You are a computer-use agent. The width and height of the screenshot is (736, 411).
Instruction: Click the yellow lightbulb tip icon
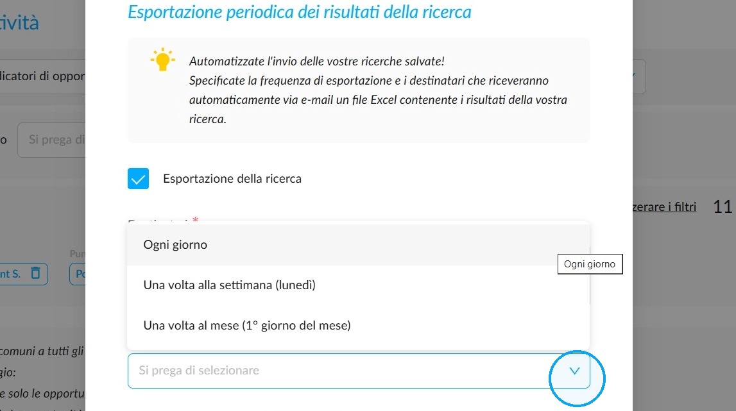tap(162, 60)
